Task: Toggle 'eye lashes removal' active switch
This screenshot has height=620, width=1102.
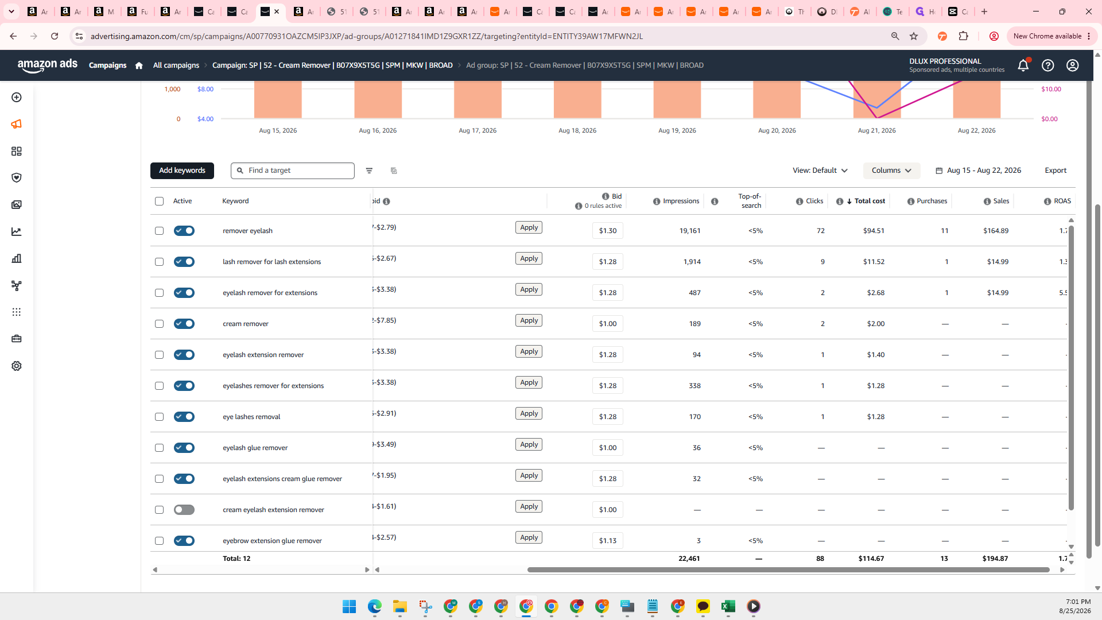Action: click(x=184, y=417)
